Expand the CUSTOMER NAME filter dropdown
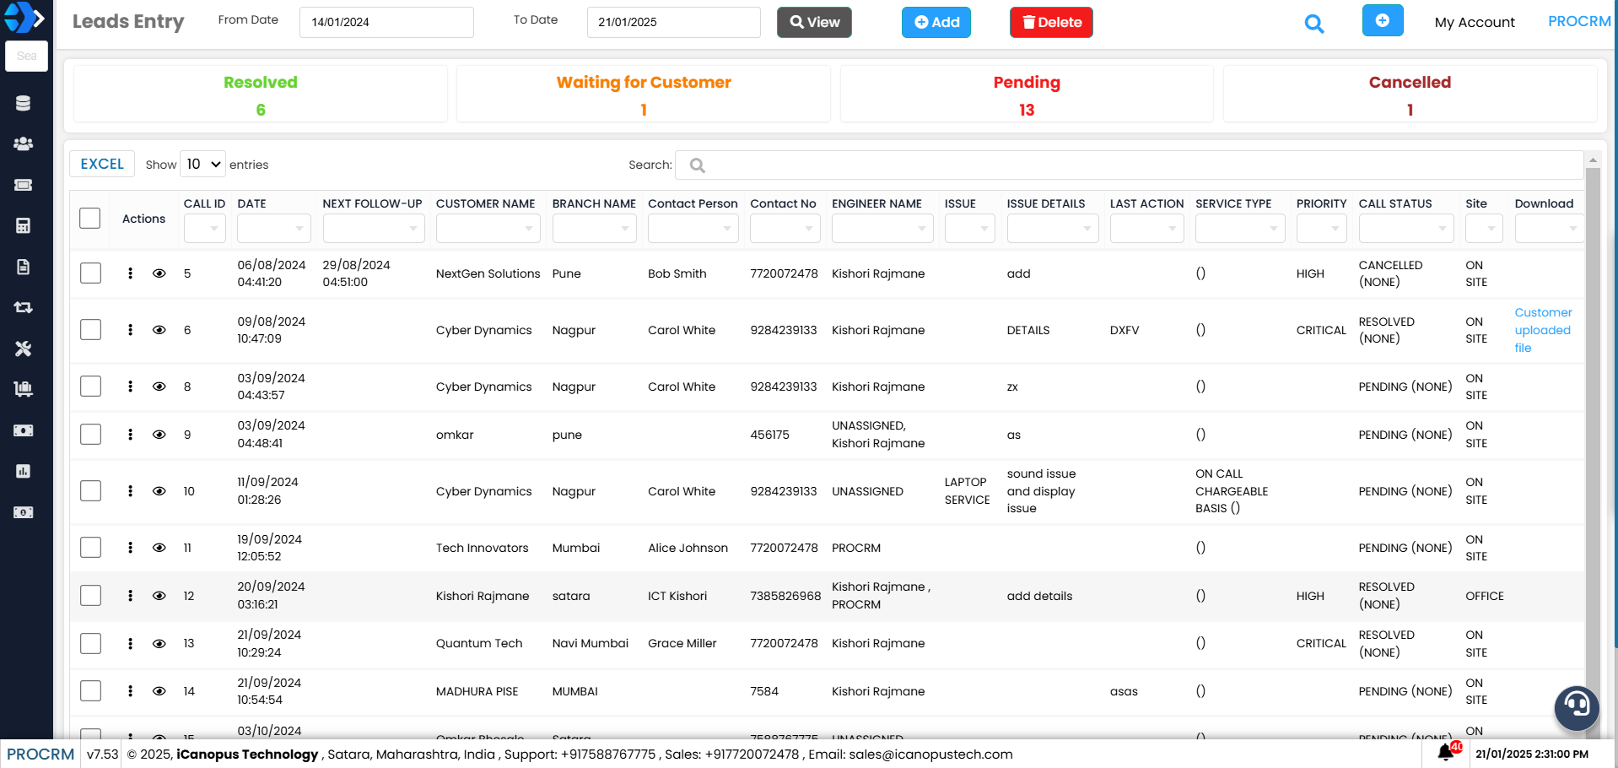Viewport: 1618px width, 768px height. 488,229
